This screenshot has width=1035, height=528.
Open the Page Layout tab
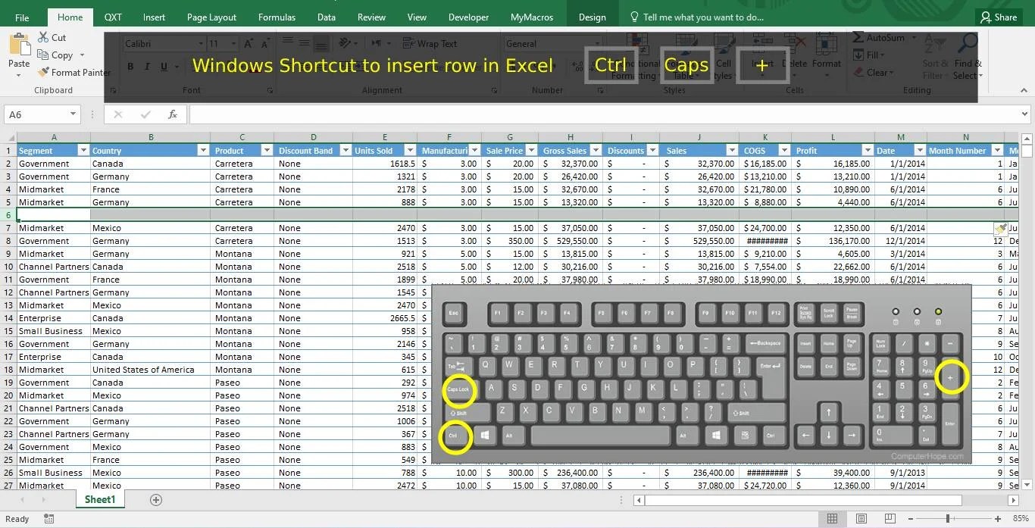(x=213, y=16)
